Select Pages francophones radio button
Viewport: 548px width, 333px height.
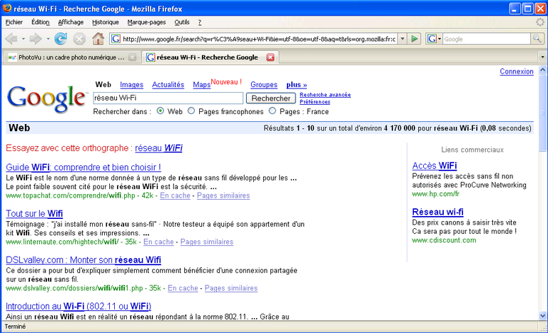point(191,111)
